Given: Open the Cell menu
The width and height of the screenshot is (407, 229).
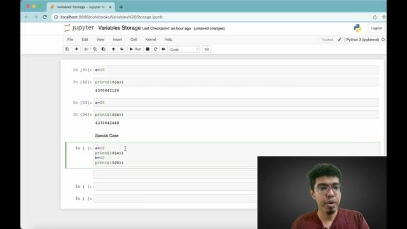Looking at the screenshot, I should pyautogui.click(x=134, y=39).
